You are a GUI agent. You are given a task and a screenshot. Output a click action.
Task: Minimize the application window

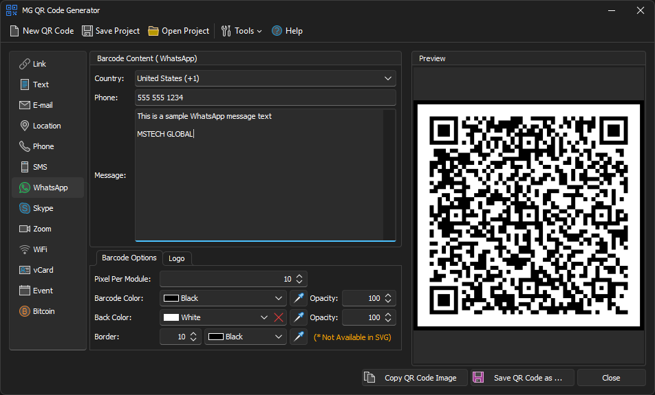coord(612,10)
